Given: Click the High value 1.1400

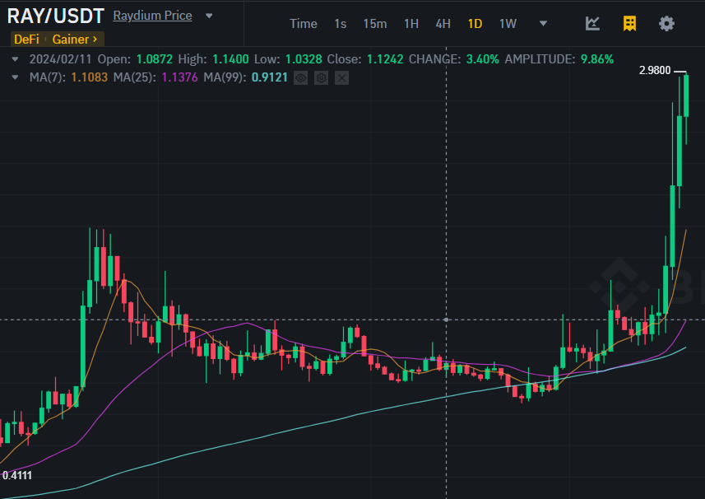Looking at the screenshot, I should (x=230, y=59).
